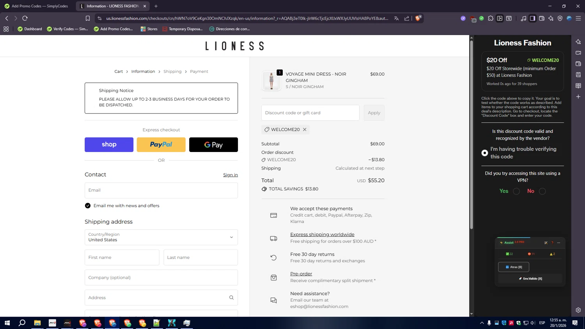
Task: Minimize the Assist widget
Action: click(x=558, y=242)
